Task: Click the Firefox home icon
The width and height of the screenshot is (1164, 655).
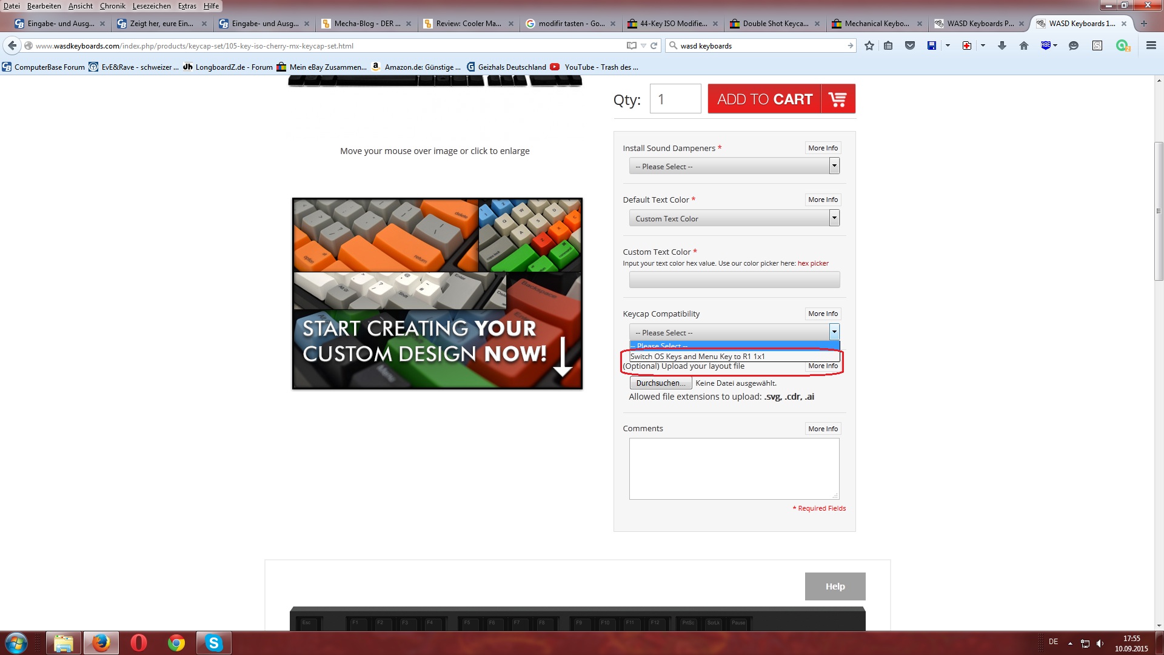Action: (1023, 45)
